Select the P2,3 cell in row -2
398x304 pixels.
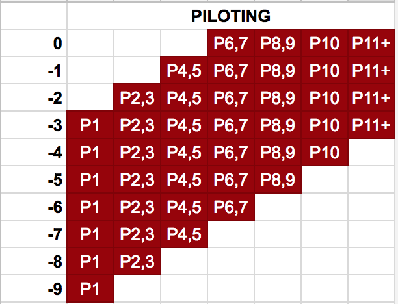(137, 98)
